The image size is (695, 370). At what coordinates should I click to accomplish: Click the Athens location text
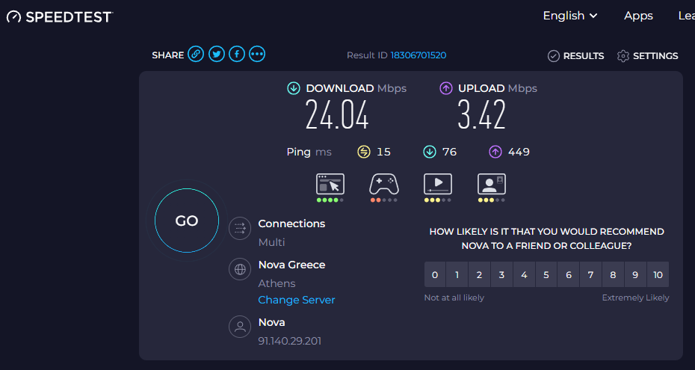pos(277,283)
